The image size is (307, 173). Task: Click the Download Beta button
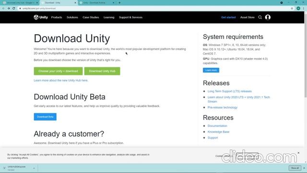[x=45, y=117]
